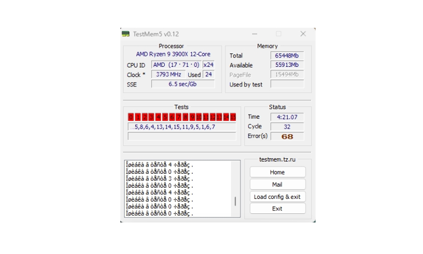Select red test block 4
The image size is (423, 254).
(158, 117)
